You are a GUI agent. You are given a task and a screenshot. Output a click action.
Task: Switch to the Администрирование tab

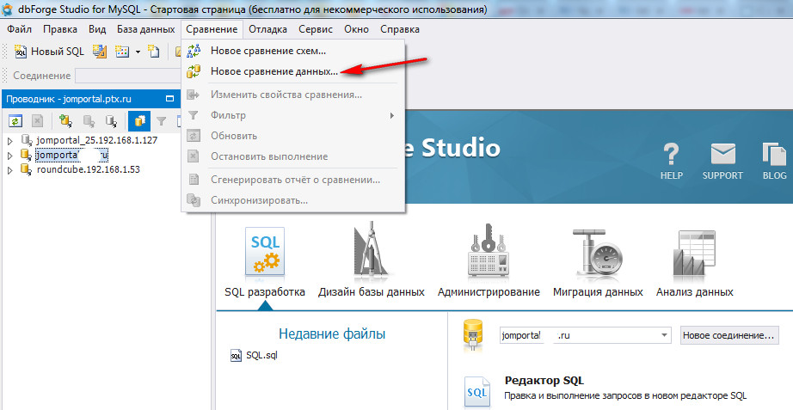(489, 261)
